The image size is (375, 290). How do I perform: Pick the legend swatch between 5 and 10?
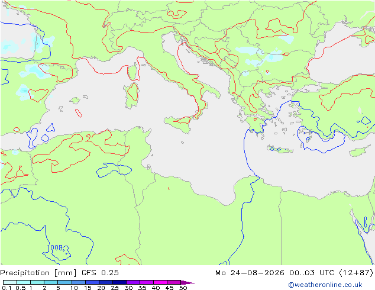click(x=64, y=282)
